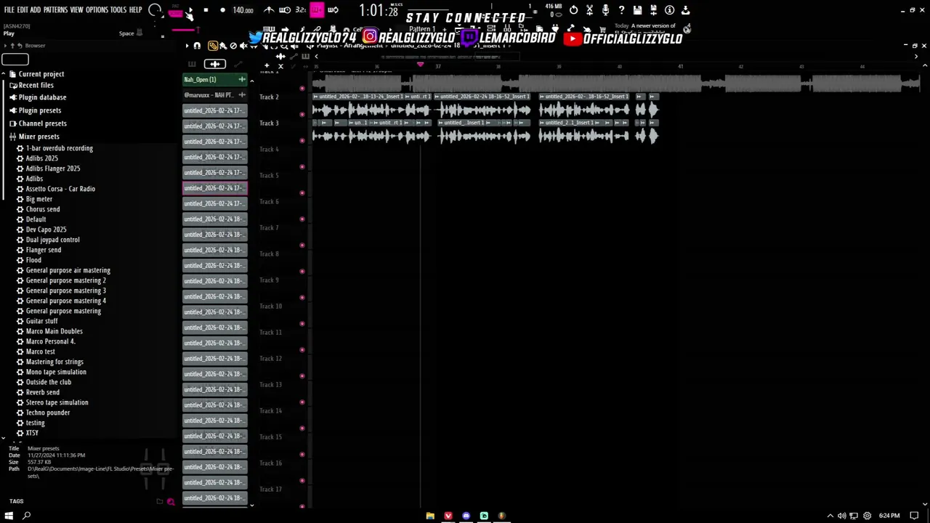Click the 140.000 tempo field
This screenshot has height=523, width=930.
click(243, 10)
